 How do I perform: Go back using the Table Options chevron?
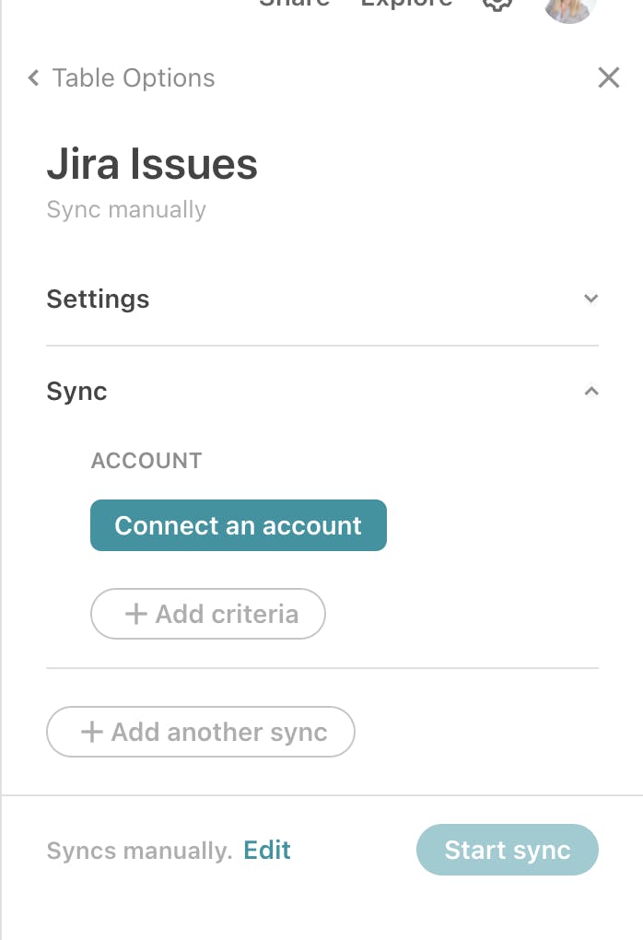tap(33, 78)
